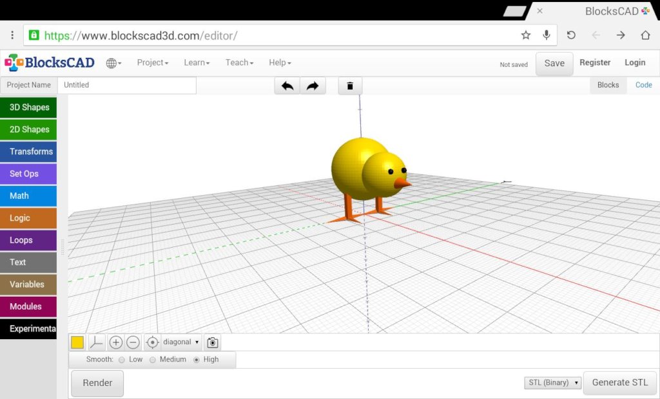Open the Text block category
This screenshot has height=399, width=660.
[28, 263]
